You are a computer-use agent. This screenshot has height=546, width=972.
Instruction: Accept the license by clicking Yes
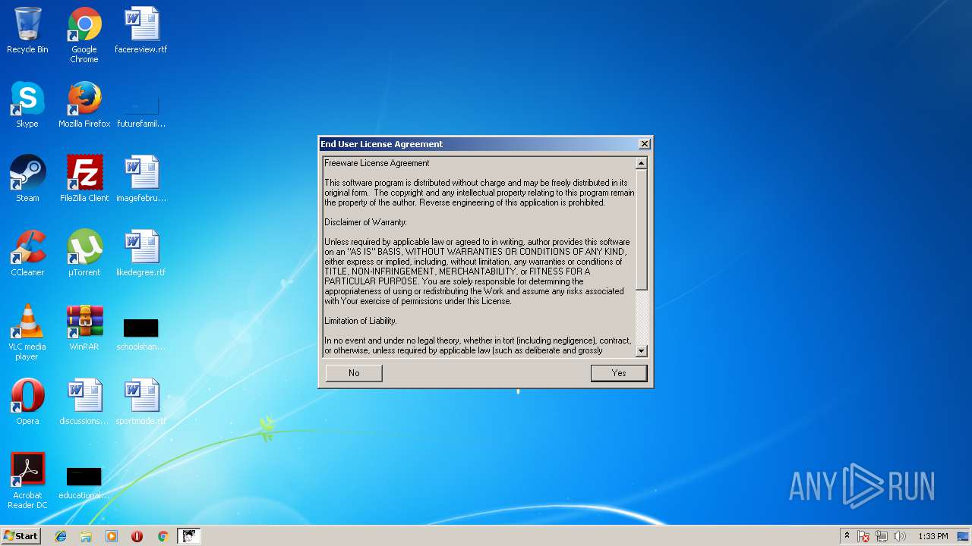[x=619, y=373]
